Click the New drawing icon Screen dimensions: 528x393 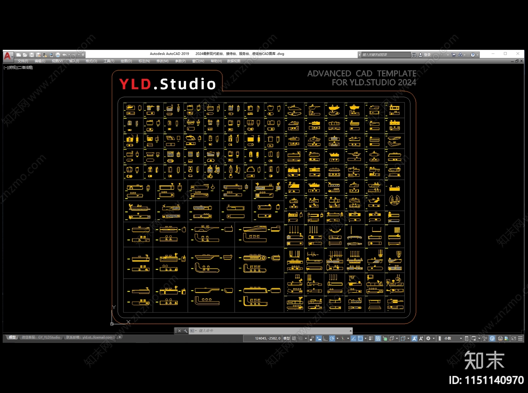pos(19,55)
